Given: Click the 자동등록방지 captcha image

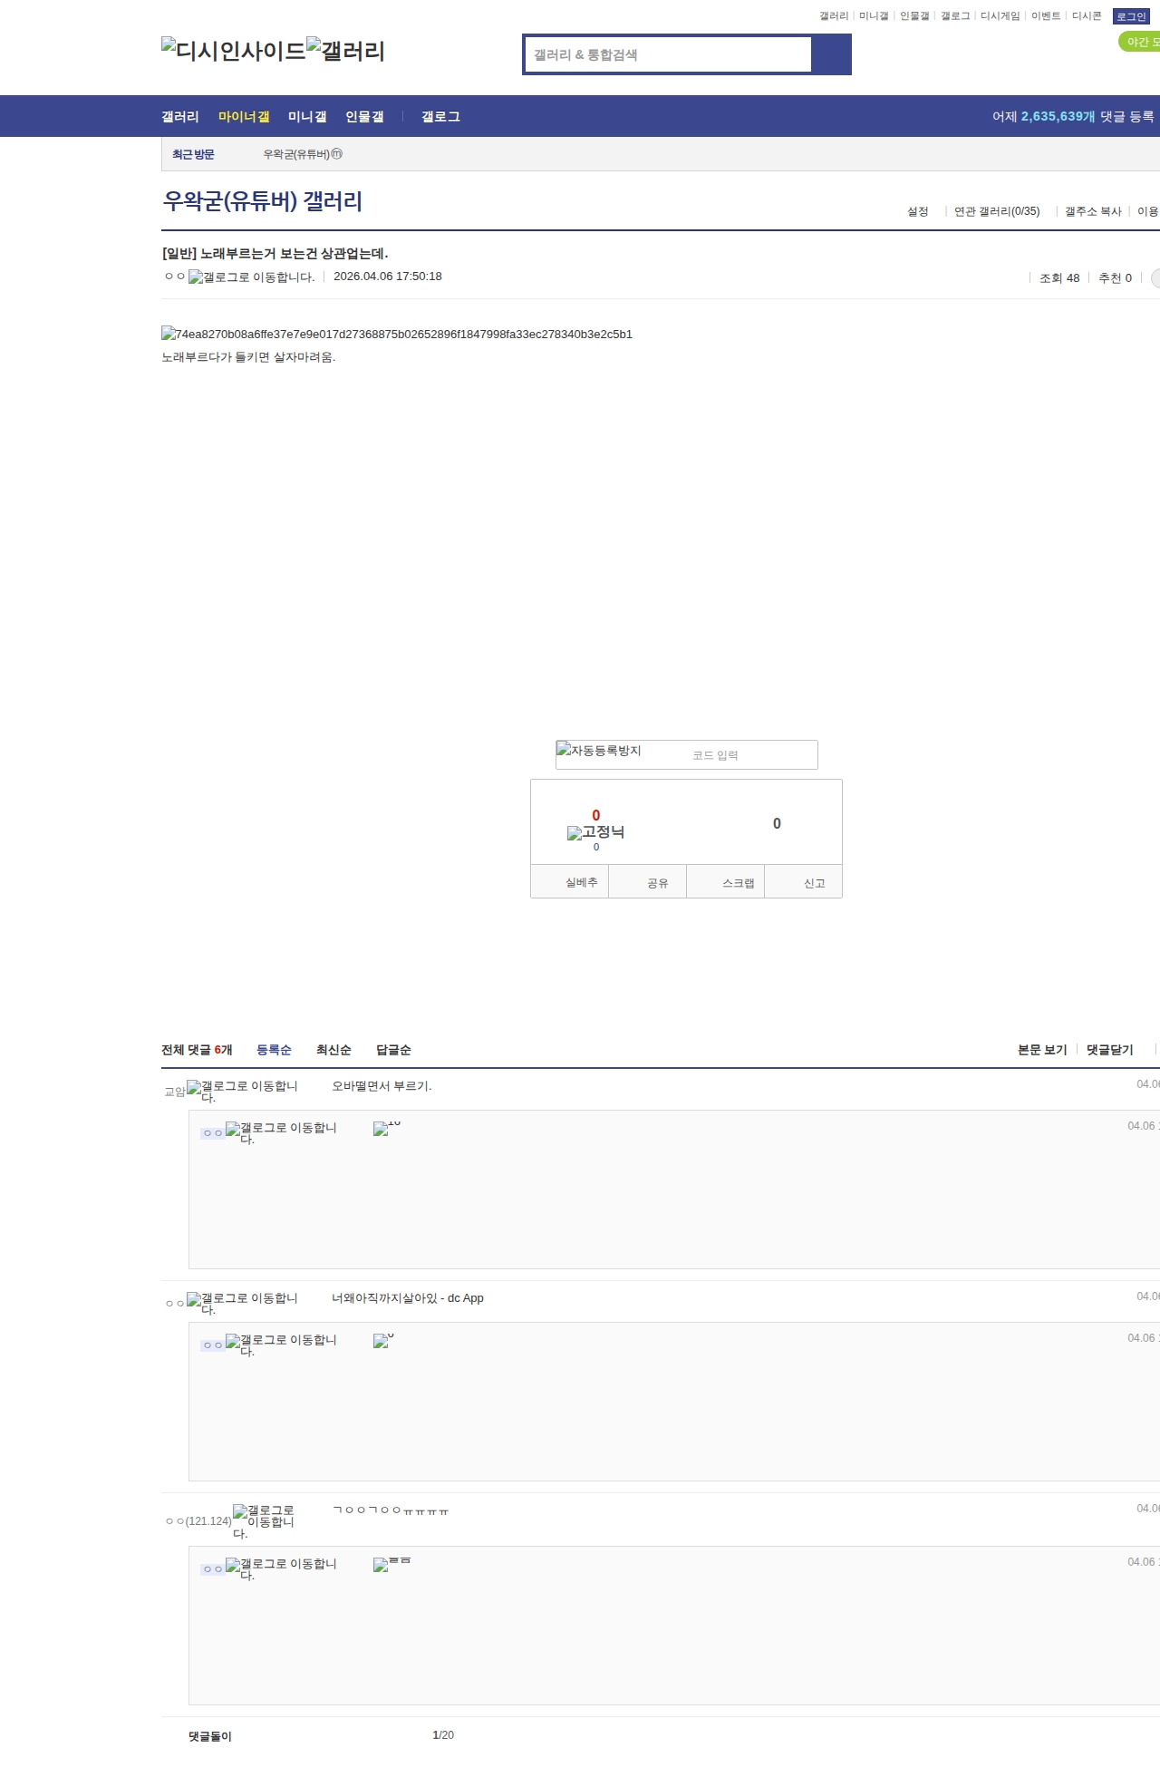Looking at the screenshot, I should (599, 750).
